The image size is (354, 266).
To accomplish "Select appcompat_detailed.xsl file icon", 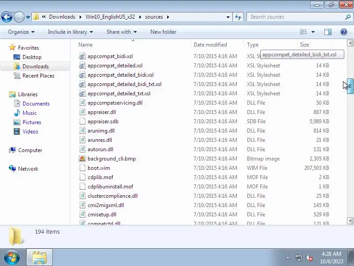I will point(82,65).
